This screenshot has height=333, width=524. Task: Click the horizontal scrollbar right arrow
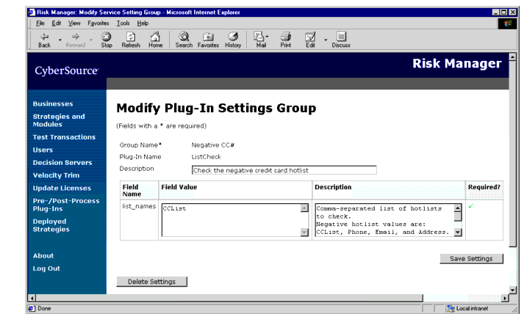coord(505,298)
